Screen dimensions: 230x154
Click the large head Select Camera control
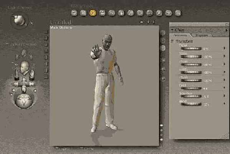click(x=25, y=67)
